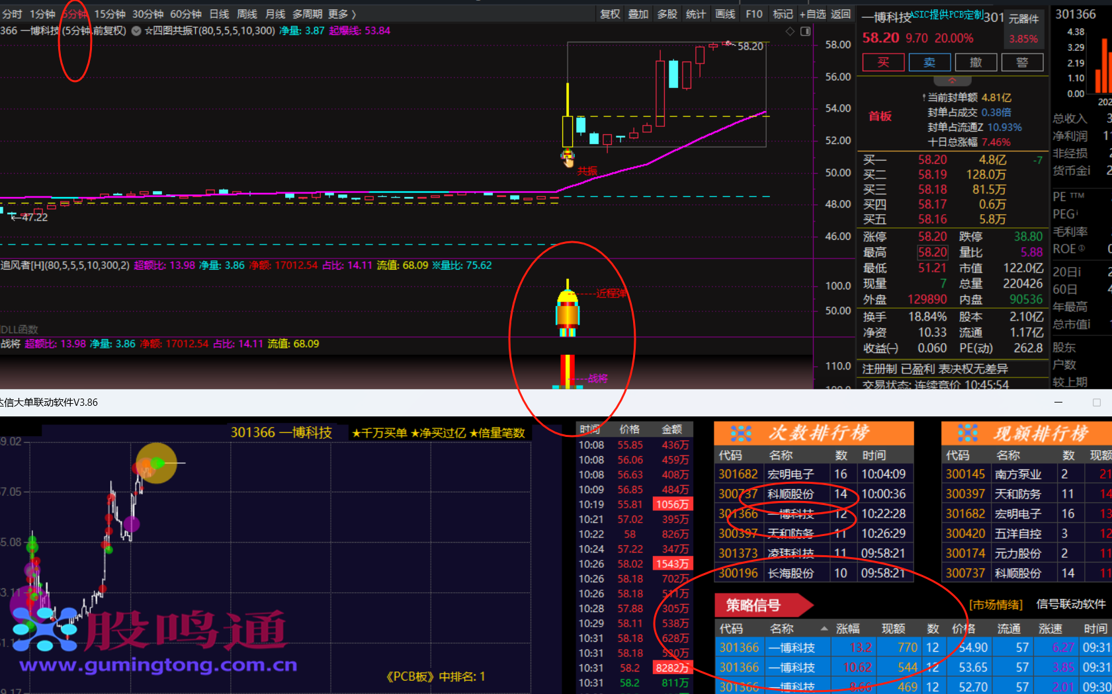The image size is (1112, 694).
Task: Click the pin icon beside 当前封单额
Action: 924,98
